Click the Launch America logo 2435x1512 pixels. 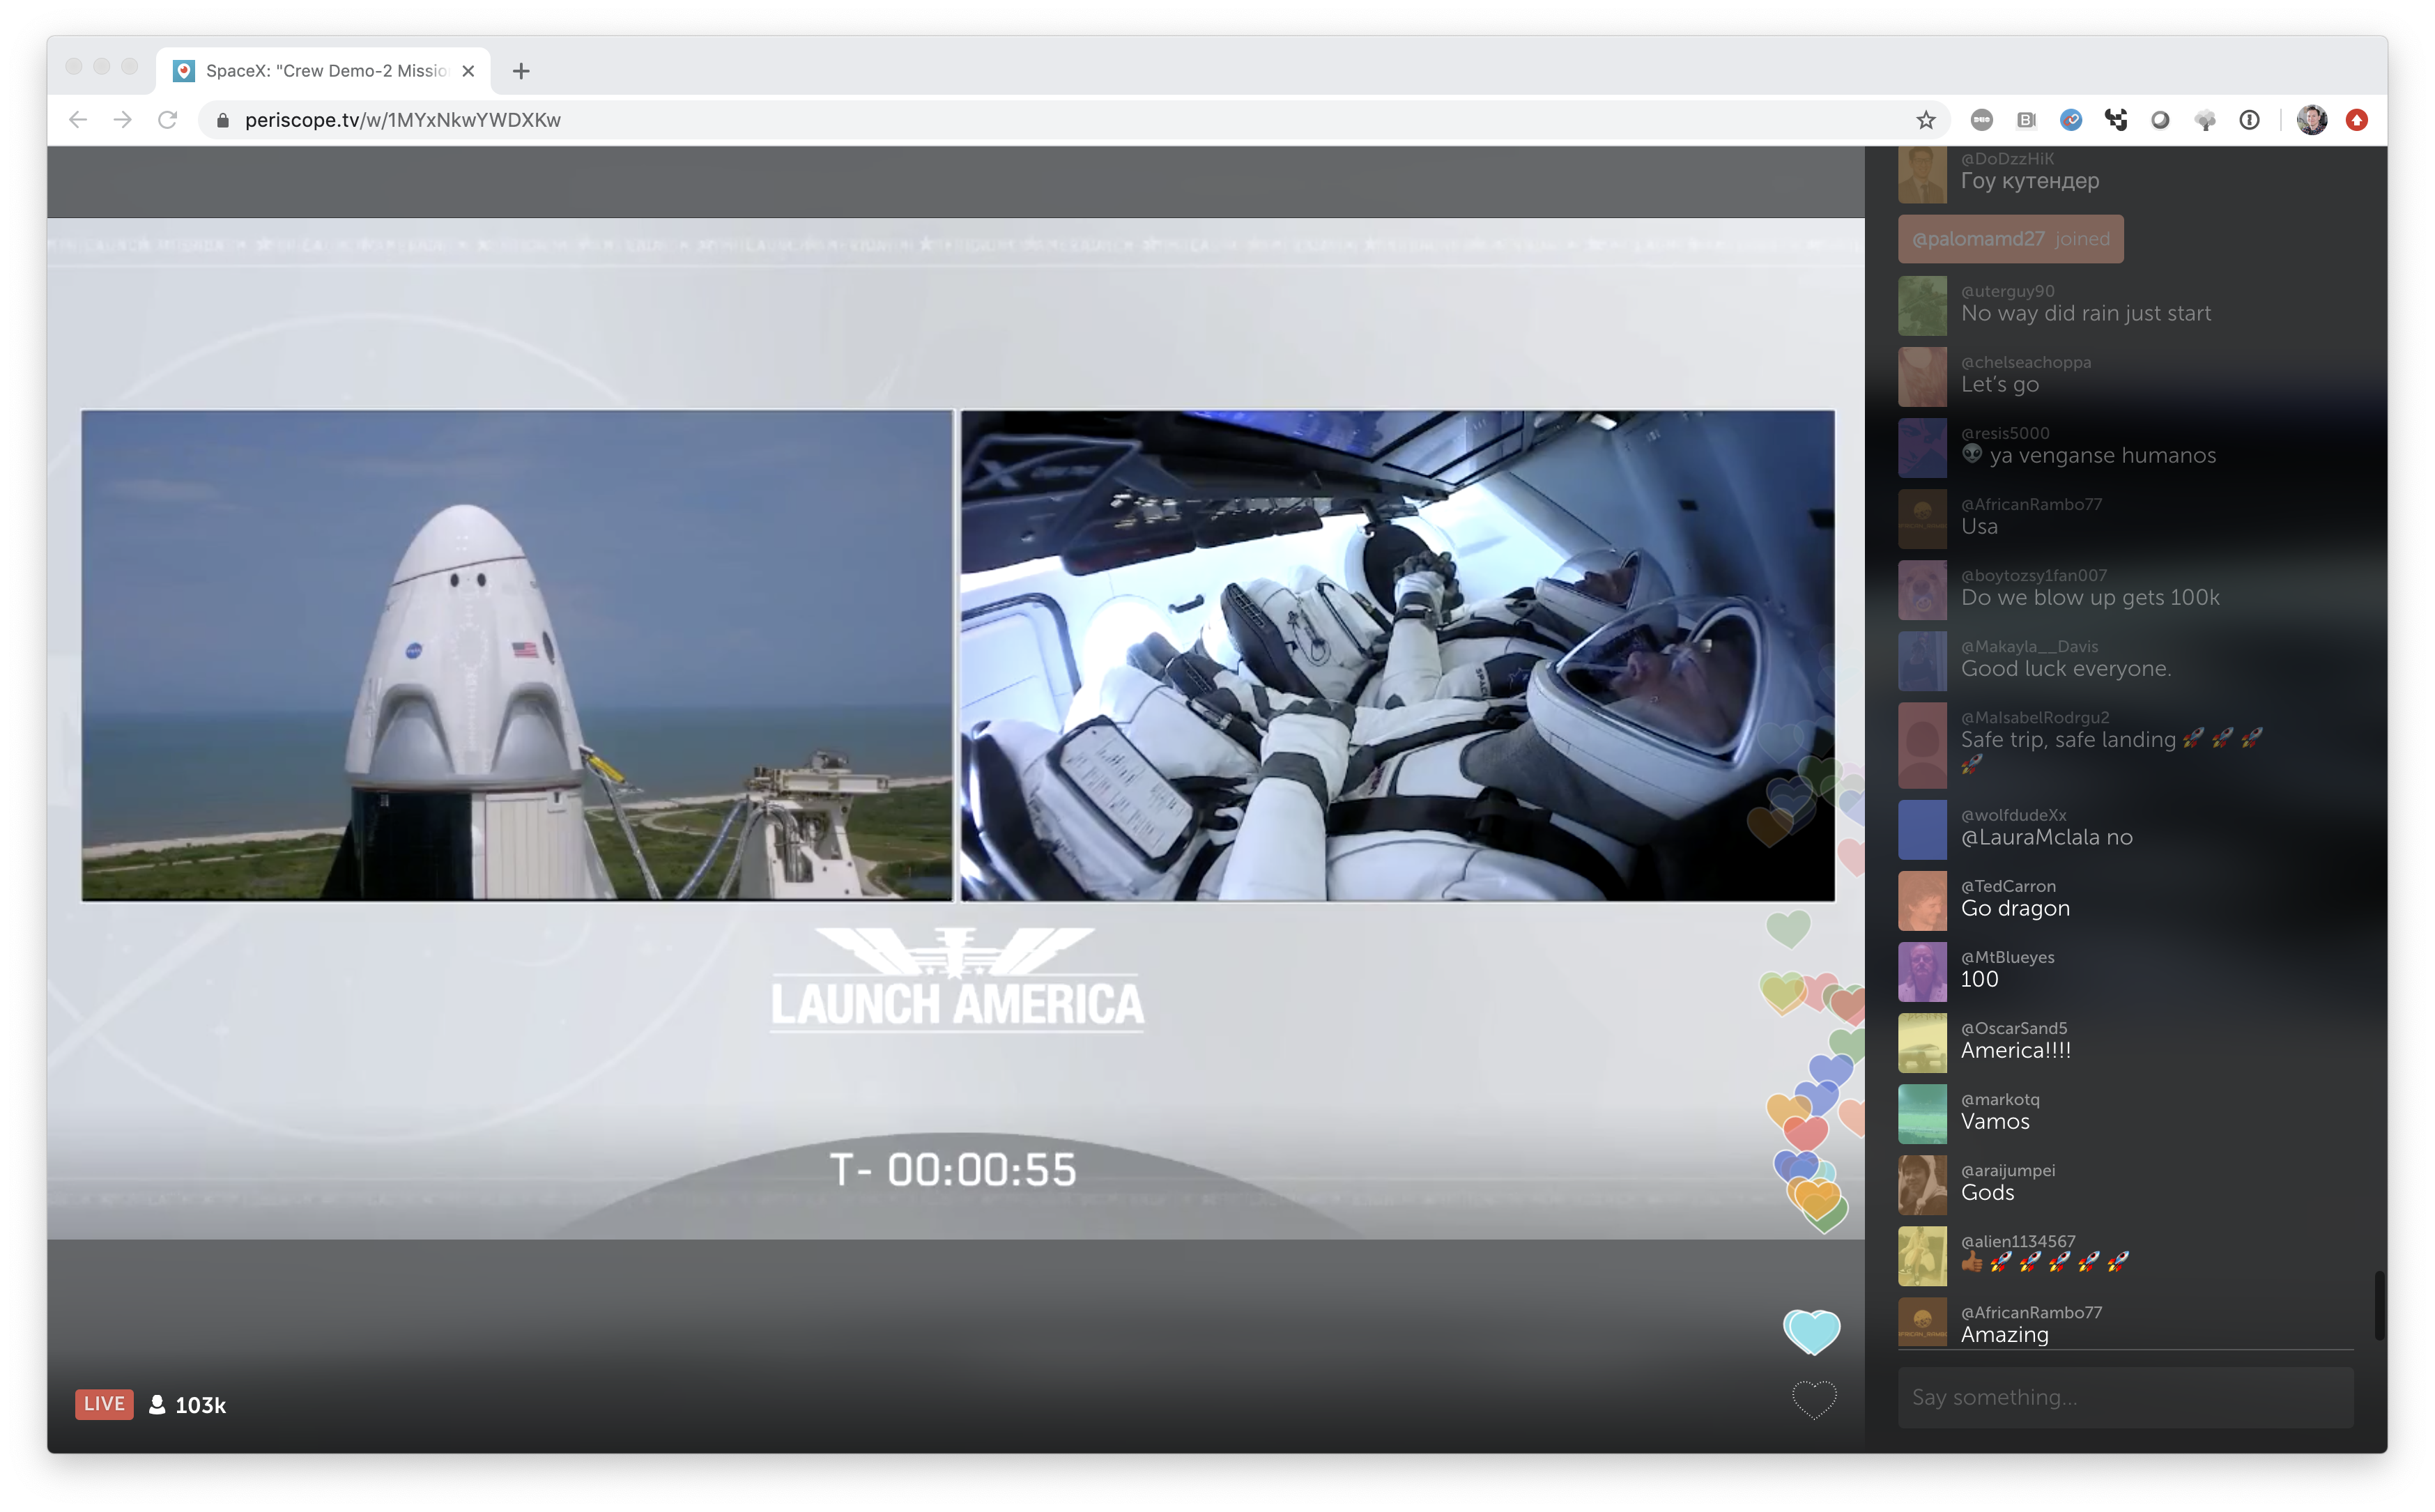(957, 979)
